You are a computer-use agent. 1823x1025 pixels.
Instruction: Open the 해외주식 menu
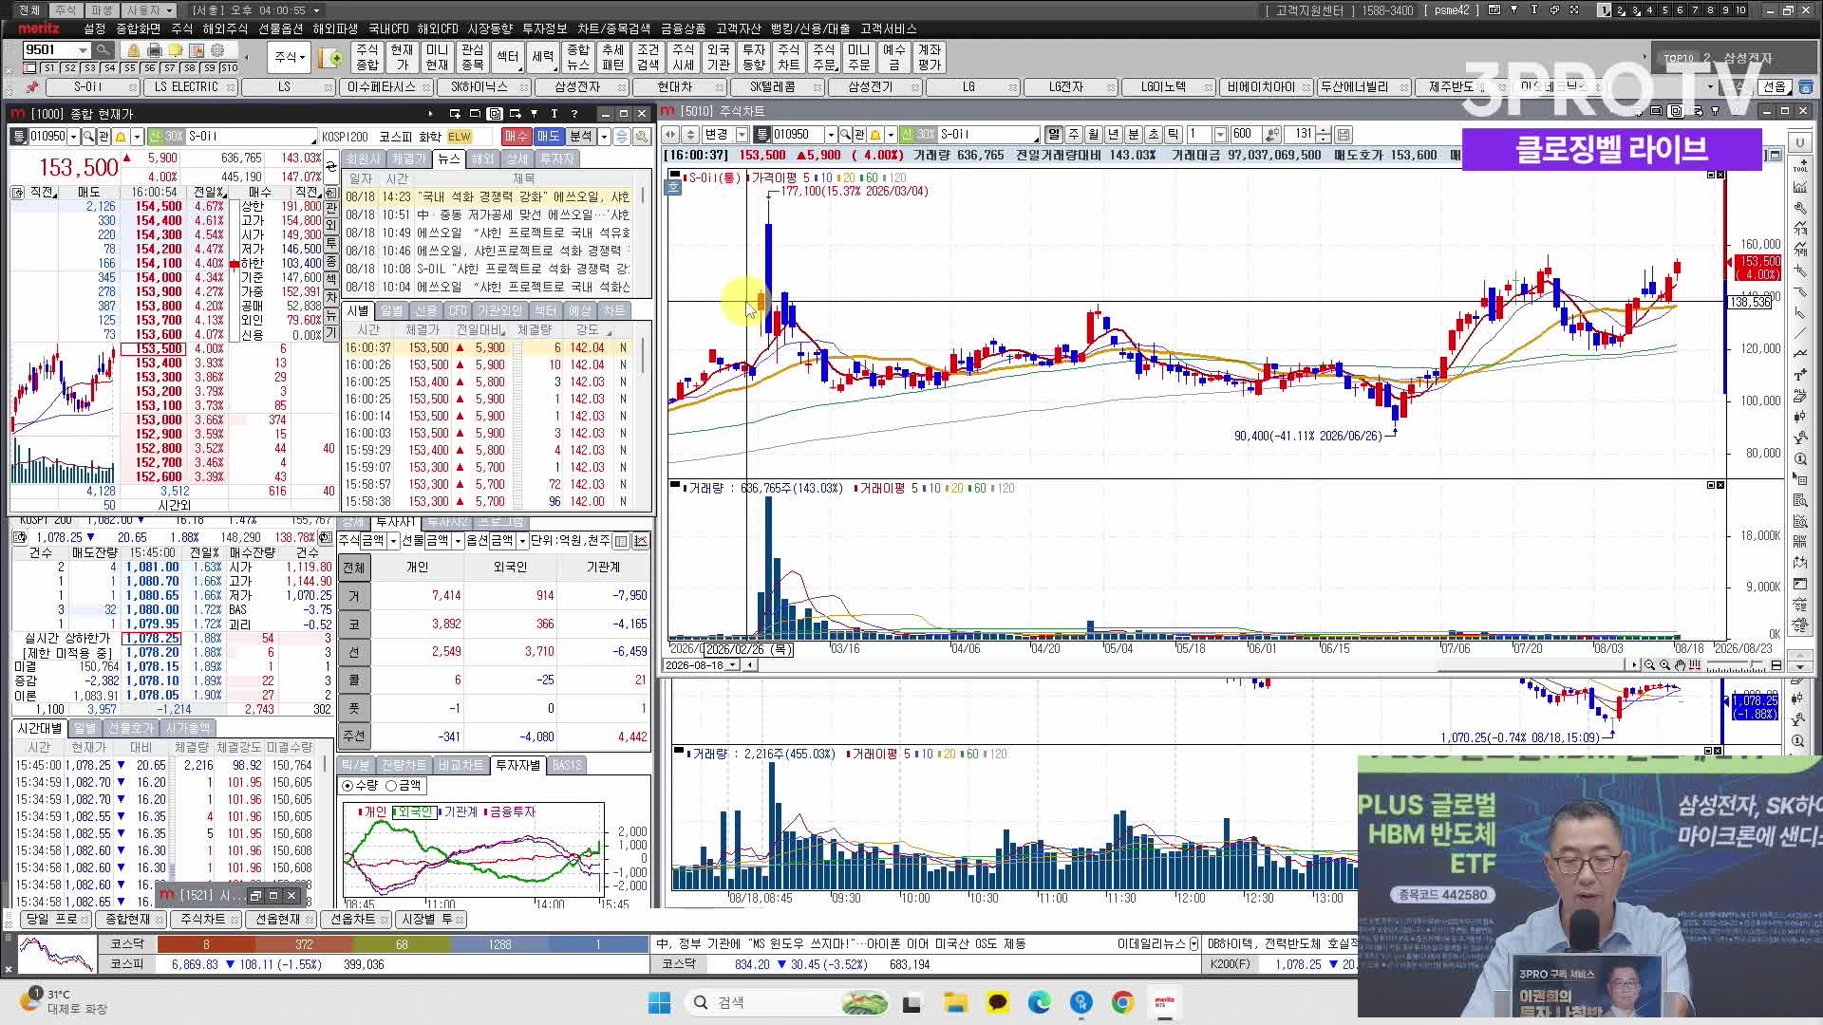[x=225, y=28]
